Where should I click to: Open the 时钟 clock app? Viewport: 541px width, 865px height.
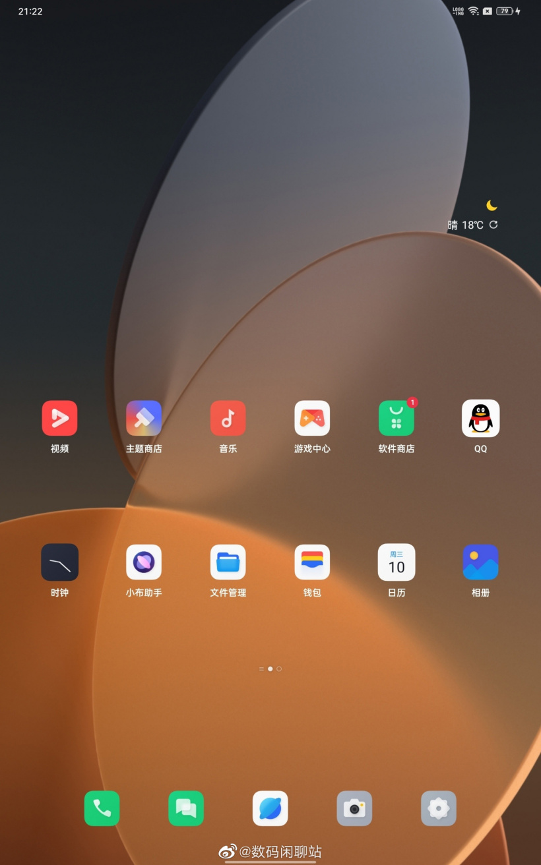click(59, 562)
